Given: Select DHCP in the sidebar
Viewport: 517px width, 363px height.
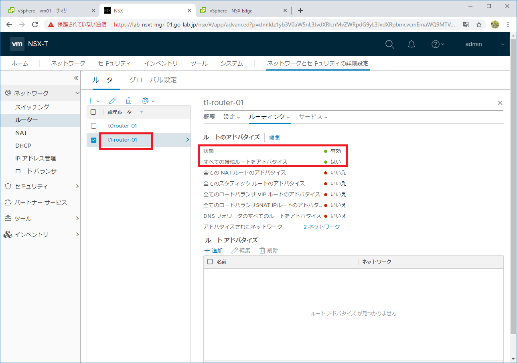Looking at the screenshot, I should [23, 146].
